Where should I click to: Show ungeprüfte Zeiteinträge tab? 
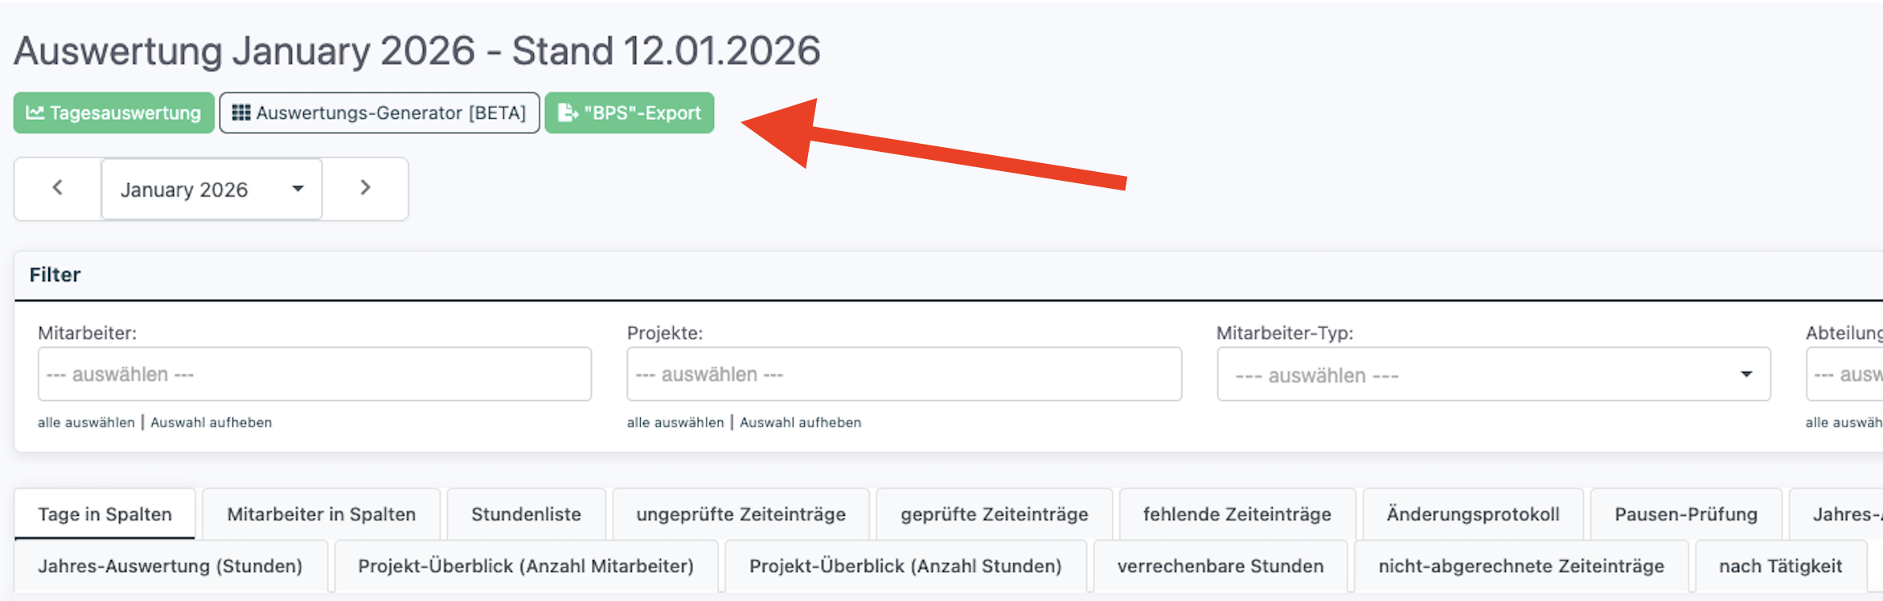741,514
